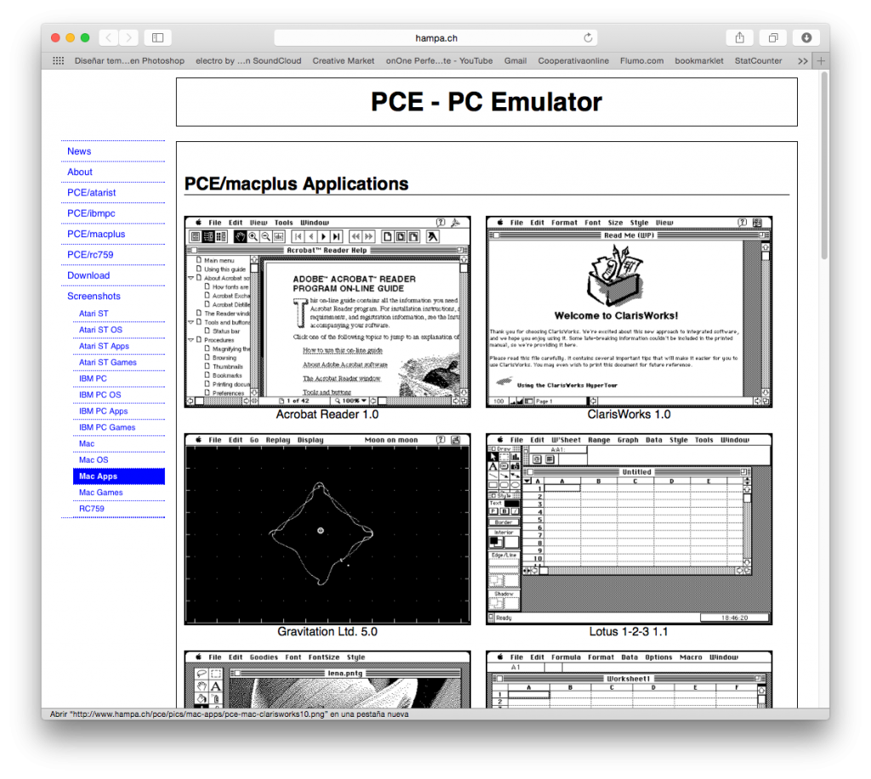
Task: Open the Safari share menu
Action: coord(738,37)
